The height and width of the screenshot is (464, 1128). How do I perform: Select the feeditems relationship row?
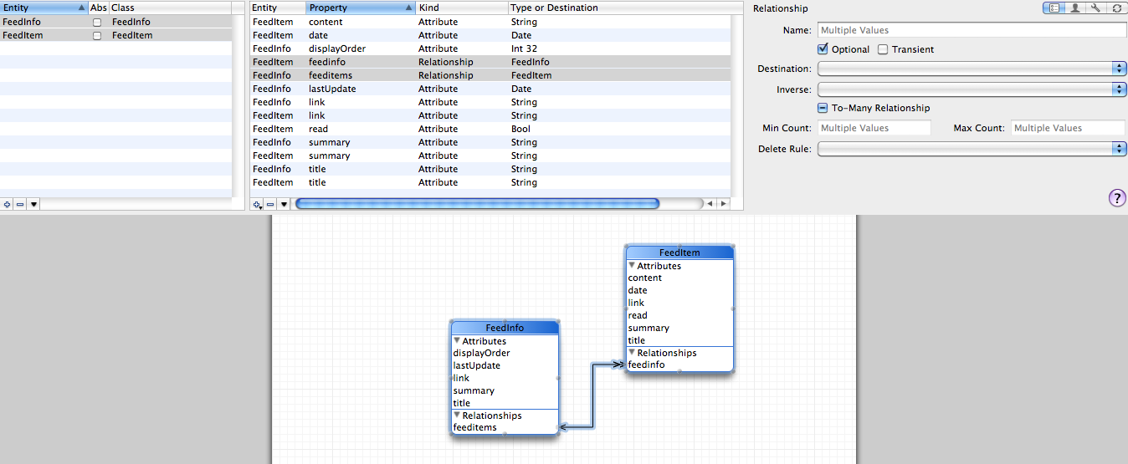490,75
